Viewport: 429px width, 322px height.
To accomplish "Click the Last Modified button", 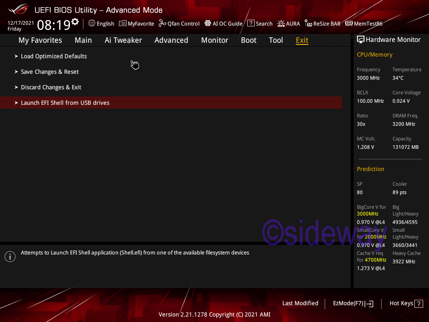I will click(300, 304).
